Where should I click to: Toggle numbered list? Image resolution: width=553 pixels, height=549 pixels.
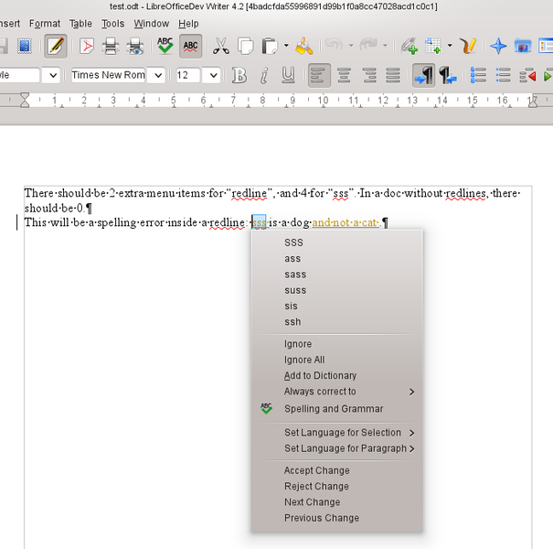(x=478, y=75)
